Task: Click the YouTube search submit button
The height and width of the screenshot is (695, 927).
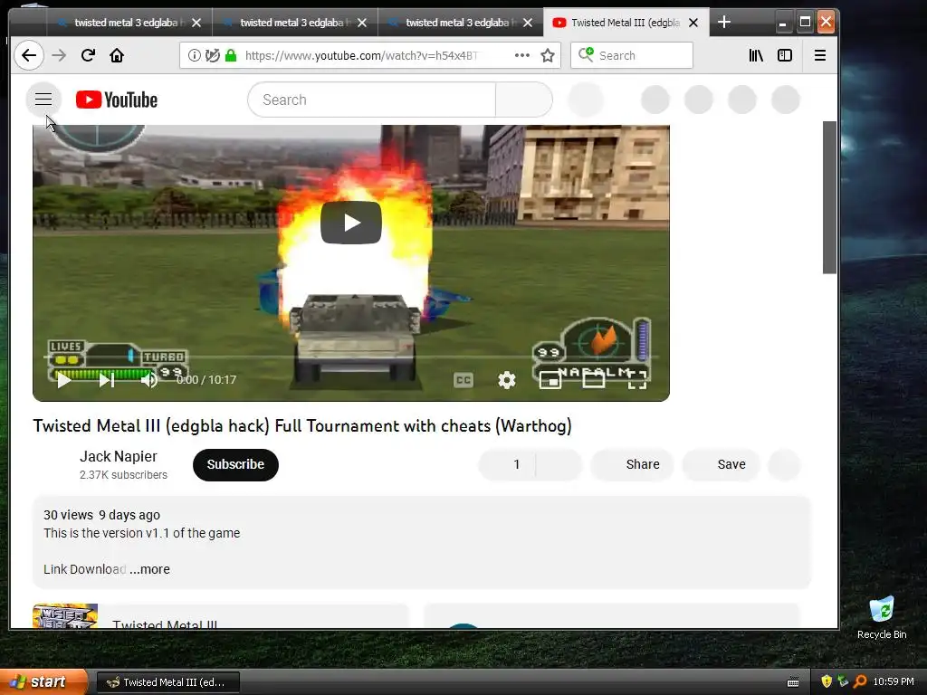Action: 524,100
